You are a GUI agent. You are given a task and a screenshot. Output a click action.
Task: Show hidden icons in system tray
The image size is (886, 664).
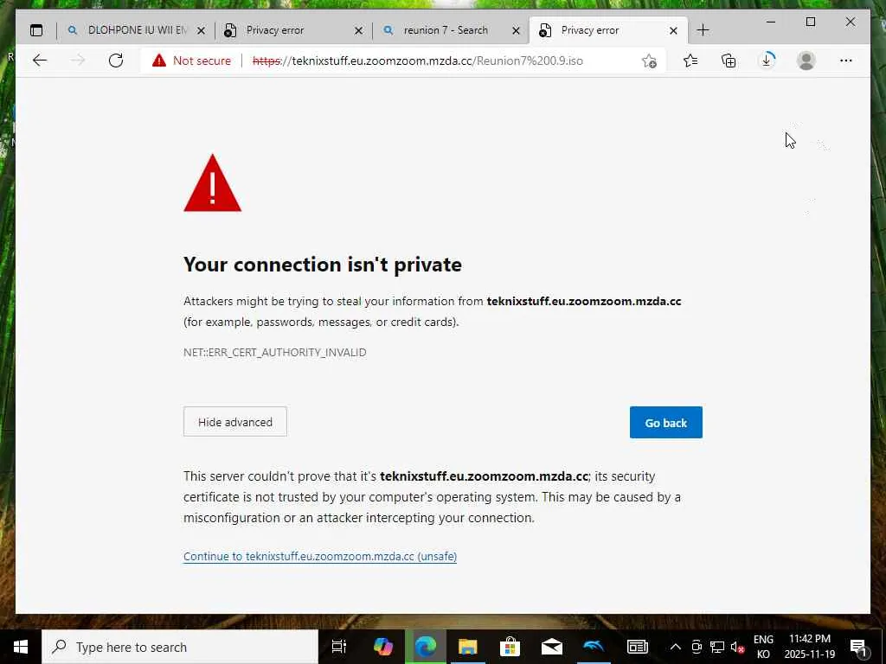(675, 647)
